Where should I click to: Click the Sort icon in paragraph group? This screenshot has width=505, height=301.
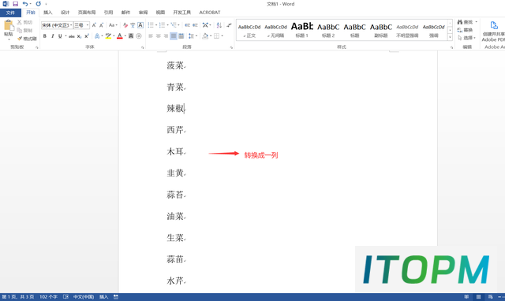[x=219, y=25]
